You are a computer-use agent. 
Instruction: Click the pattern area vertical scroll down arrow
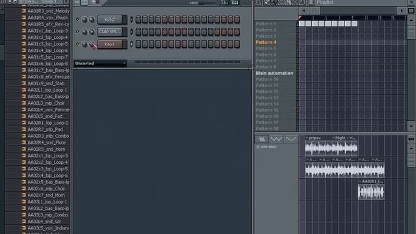click(x=411, y=126)
